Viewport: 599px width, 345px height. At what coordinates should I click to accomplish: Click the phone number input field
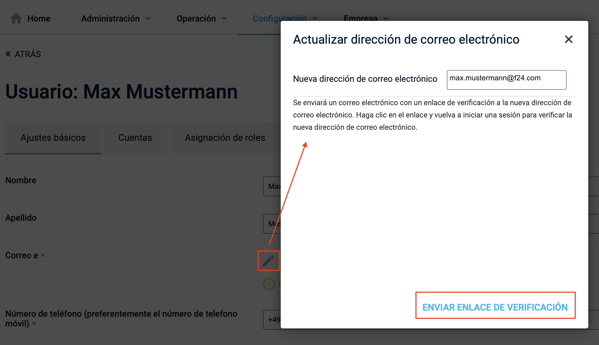click(x=272, y=320)
